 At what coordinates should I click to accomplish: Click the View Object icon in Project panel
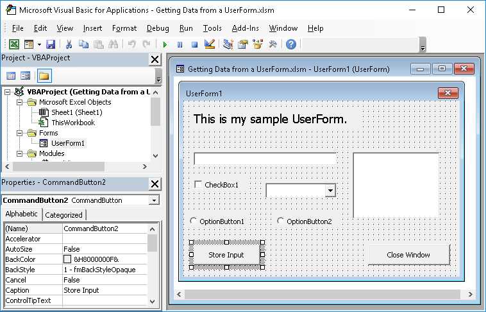click(x=26, y=76)
